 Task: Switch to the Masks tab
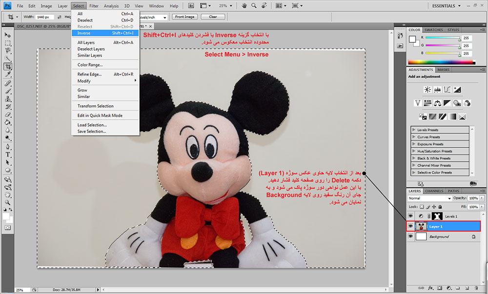[x=443, y=70]
